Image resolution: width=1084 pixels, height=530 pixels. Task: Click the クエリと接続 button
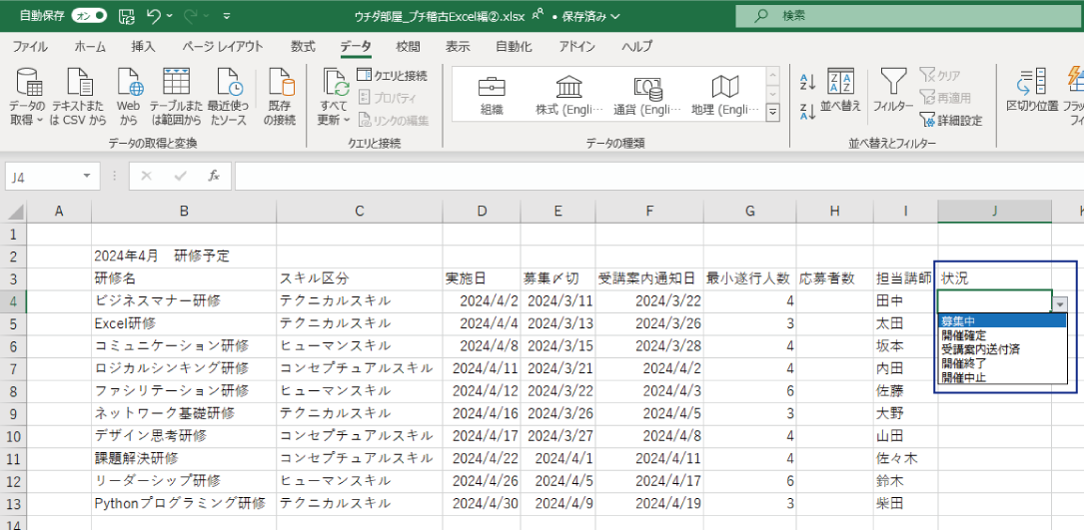pyautogui.click(x=392, y=76)
